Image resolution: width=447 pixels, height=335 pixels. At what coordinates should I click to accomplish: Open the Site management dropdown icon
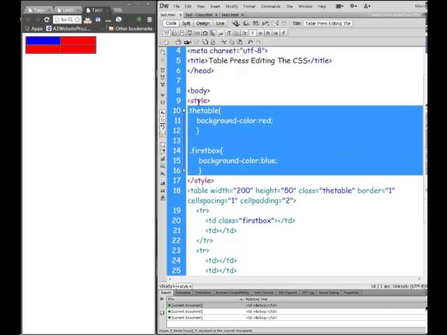(367, 6)
